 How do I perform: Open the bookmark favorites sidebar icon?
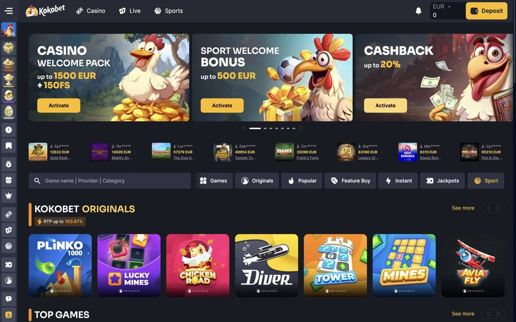tap(8, 146)
